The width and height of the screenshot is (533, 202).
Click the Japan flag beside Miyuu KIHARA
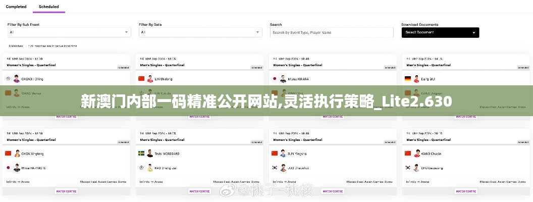(275, 79)
